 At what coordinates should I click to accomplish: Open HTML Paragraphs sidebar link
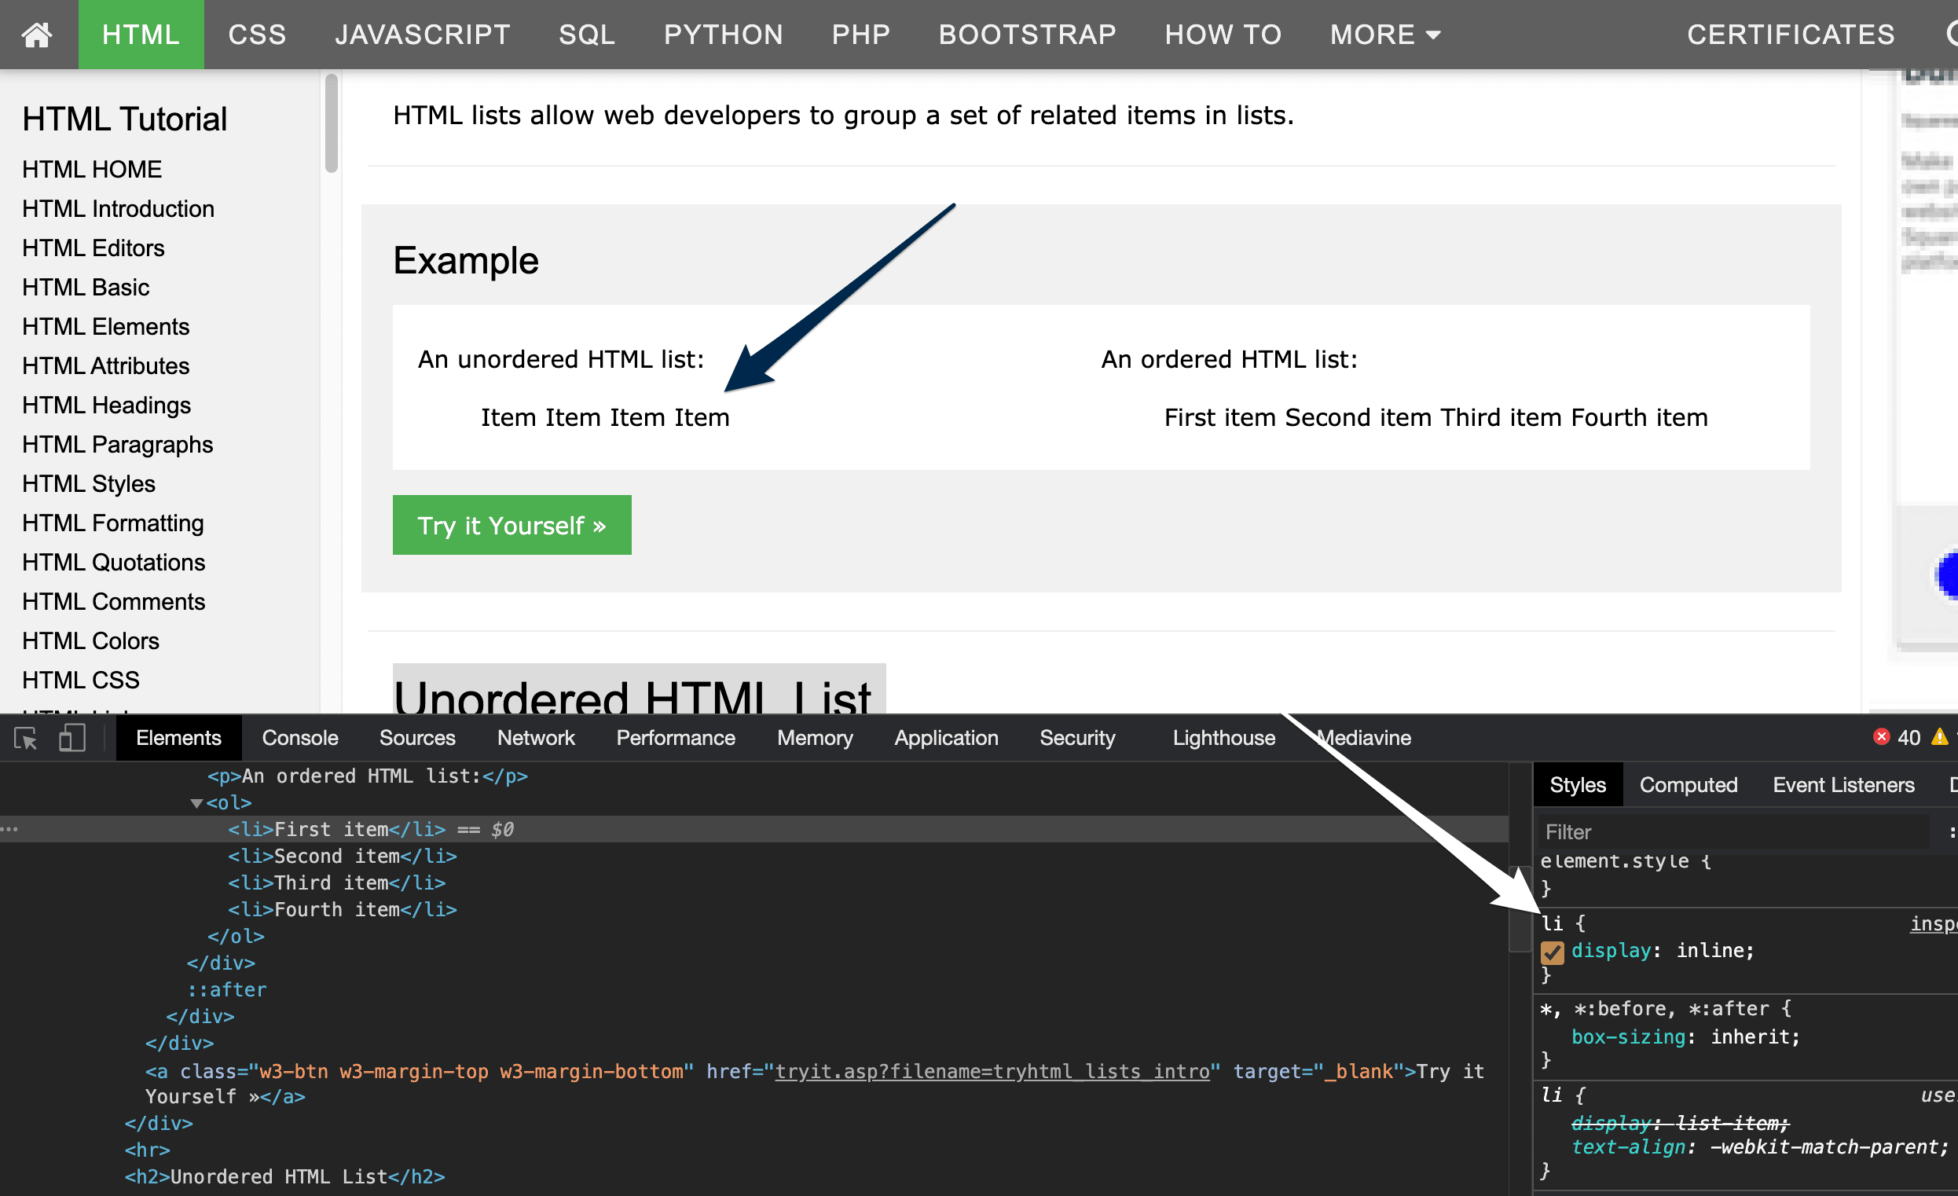click(118, 444)
